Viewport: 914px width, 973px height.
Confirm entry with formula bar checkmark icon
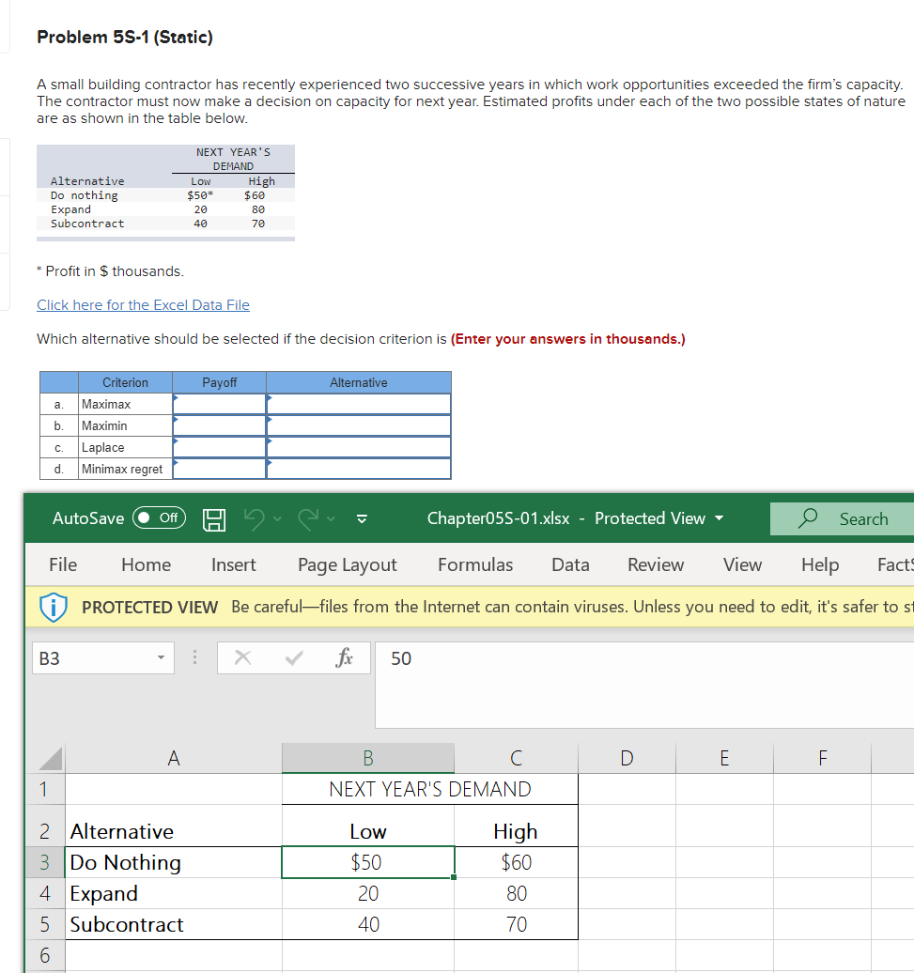(294, 657)
